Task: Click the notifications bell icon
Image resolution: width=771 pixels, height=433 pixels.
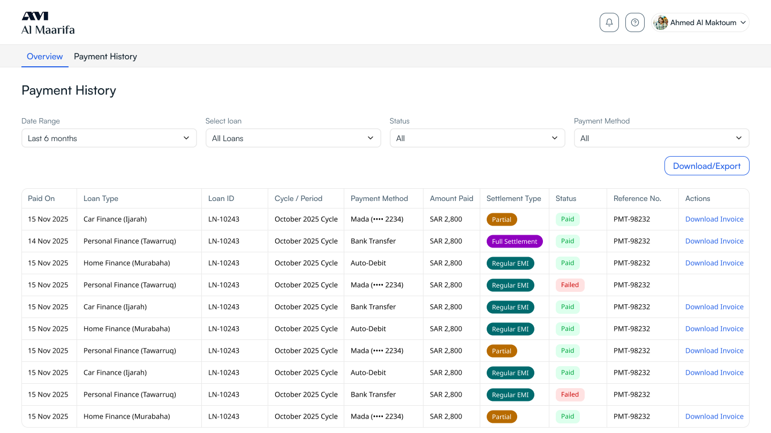Action: click(x=609, y=22)
